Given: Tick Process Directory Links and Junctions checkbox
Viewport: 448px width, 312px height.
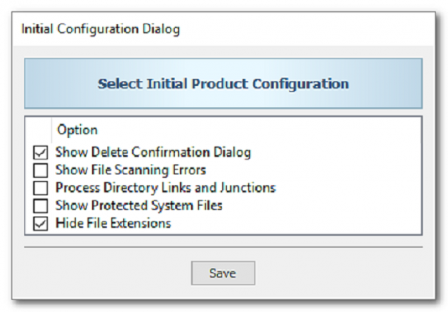Looking at the screenshot, I should (x=40, y=188).
